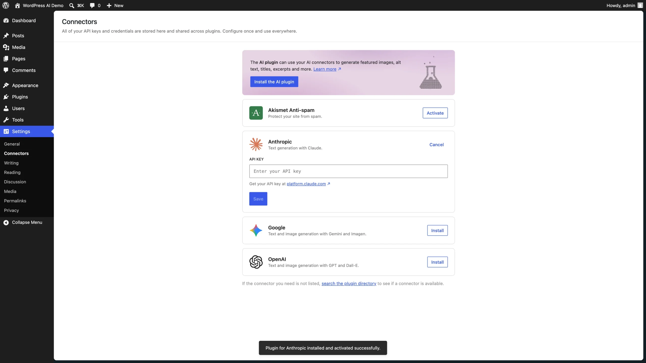Focus the Anthropic API key input field
This screenshot has height=363, width=646.
tap(348, 171)
